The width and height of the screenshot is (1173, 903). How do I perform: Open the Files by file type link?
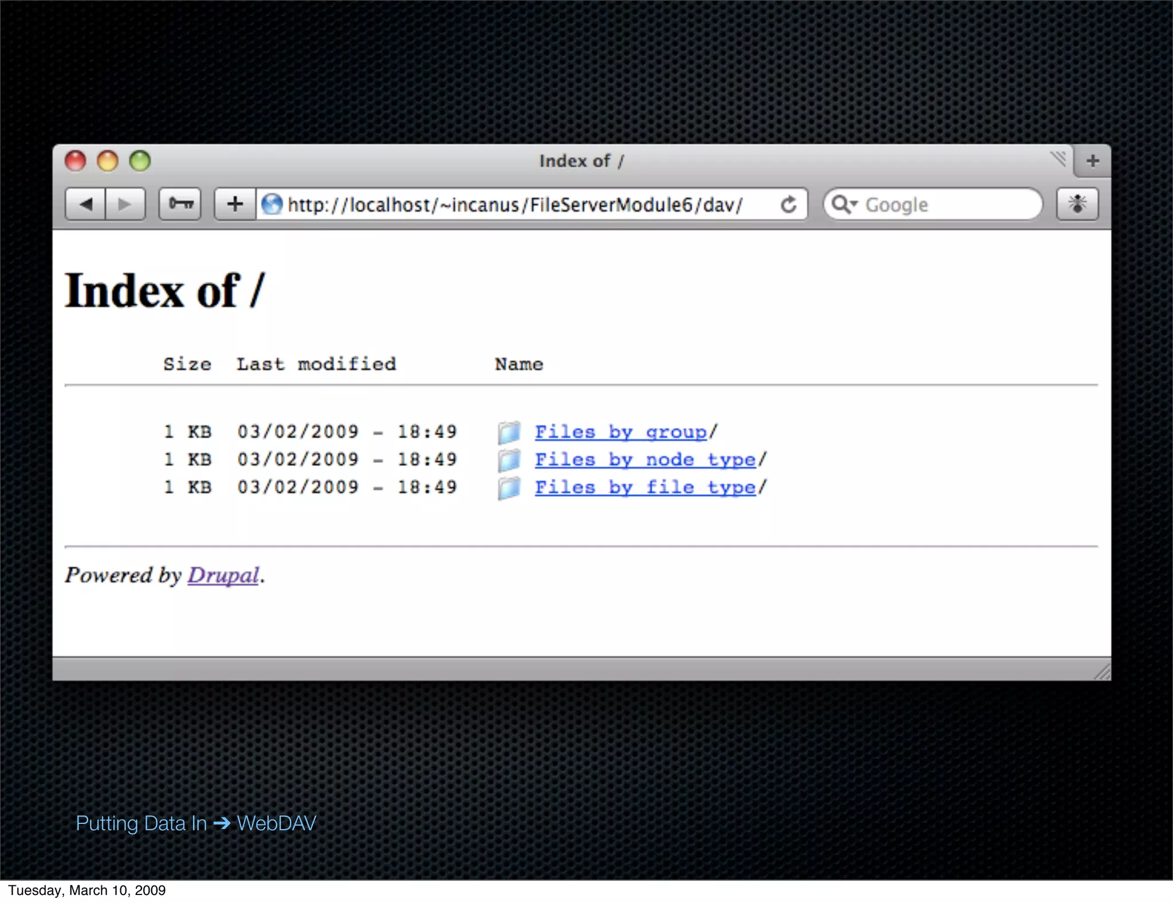pos(645,488)
